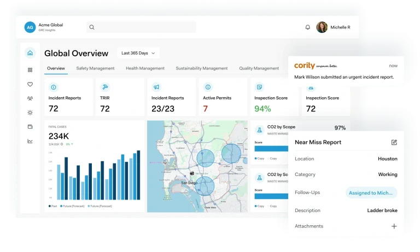The width and height of the screenshot is (420, 252).
Task: Click the info icon on Incident Reports 72 card
Action: point(53,87)
